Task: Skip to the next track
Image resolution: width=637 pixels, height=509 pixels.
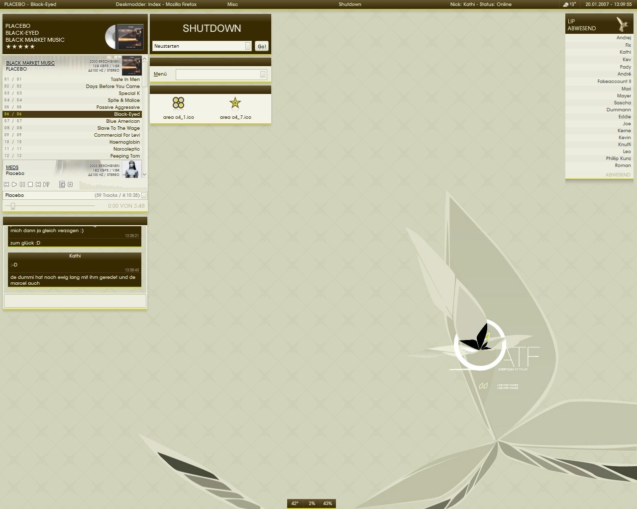Action: (x=38, y=184)
